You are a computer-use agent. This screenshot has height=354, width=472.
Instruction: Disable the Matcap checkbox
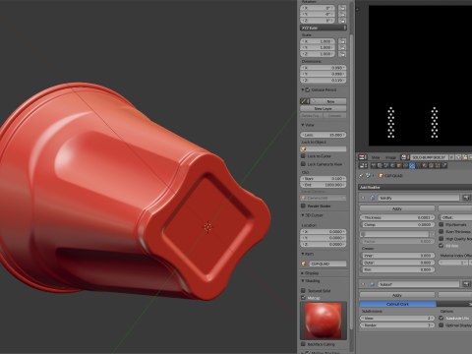pos(303,298)
